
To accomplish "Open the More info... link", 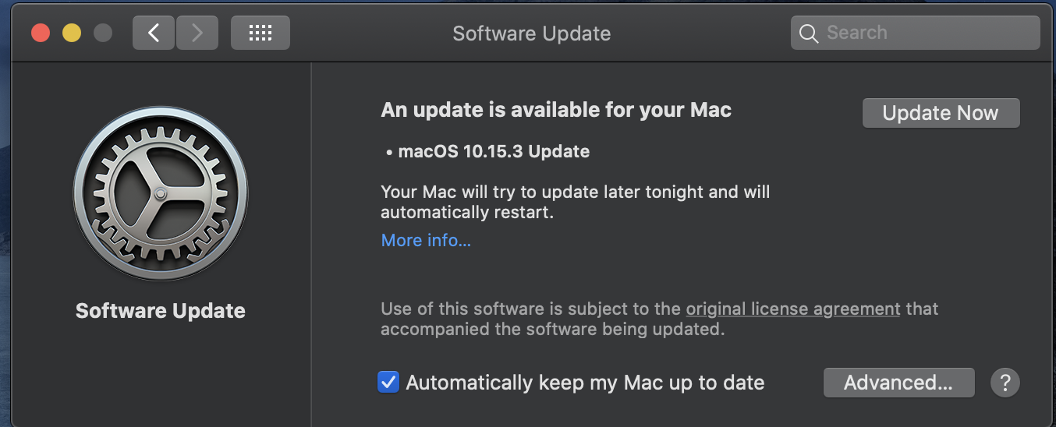I will [426, 240].
